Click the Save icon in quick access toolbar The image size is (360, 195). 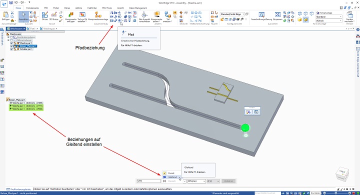11,2
